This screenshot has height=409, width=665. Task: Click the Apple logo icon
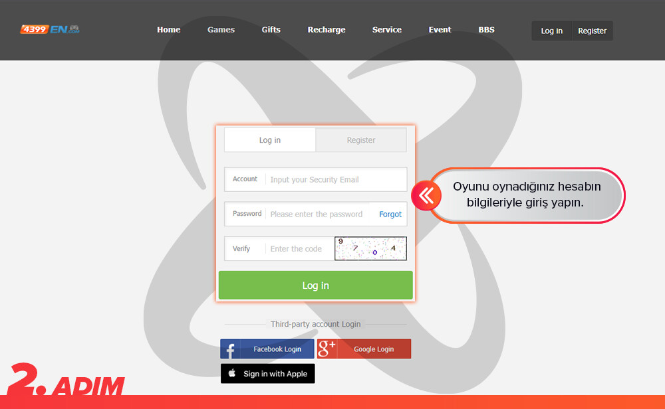(x=232, y=374)
